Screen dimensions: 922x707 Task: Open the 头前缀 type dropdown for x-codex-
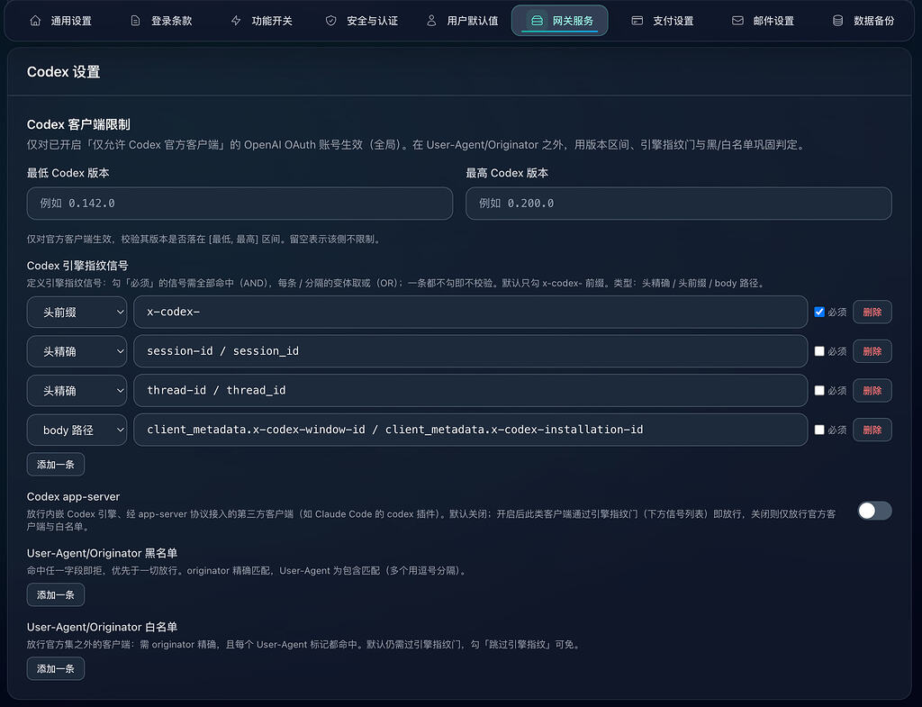77,312
